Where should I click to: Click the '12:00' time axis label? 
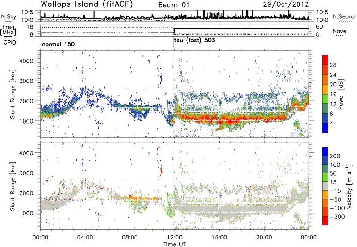174,238
